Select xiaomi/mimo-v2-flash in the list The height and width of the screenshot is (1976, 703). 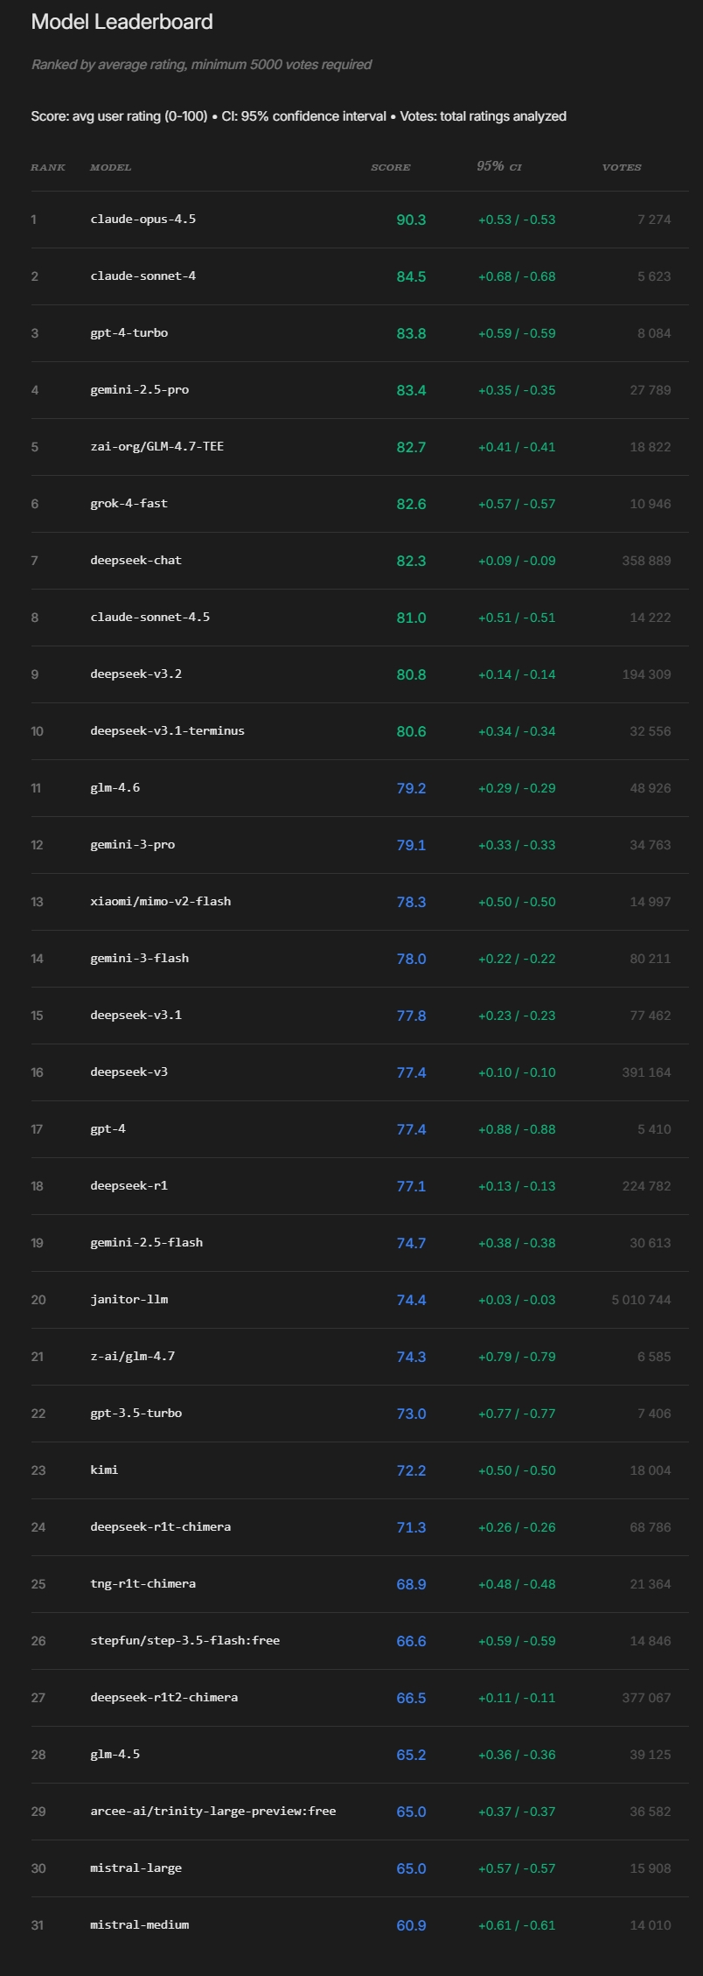click(x=161, y=902)
